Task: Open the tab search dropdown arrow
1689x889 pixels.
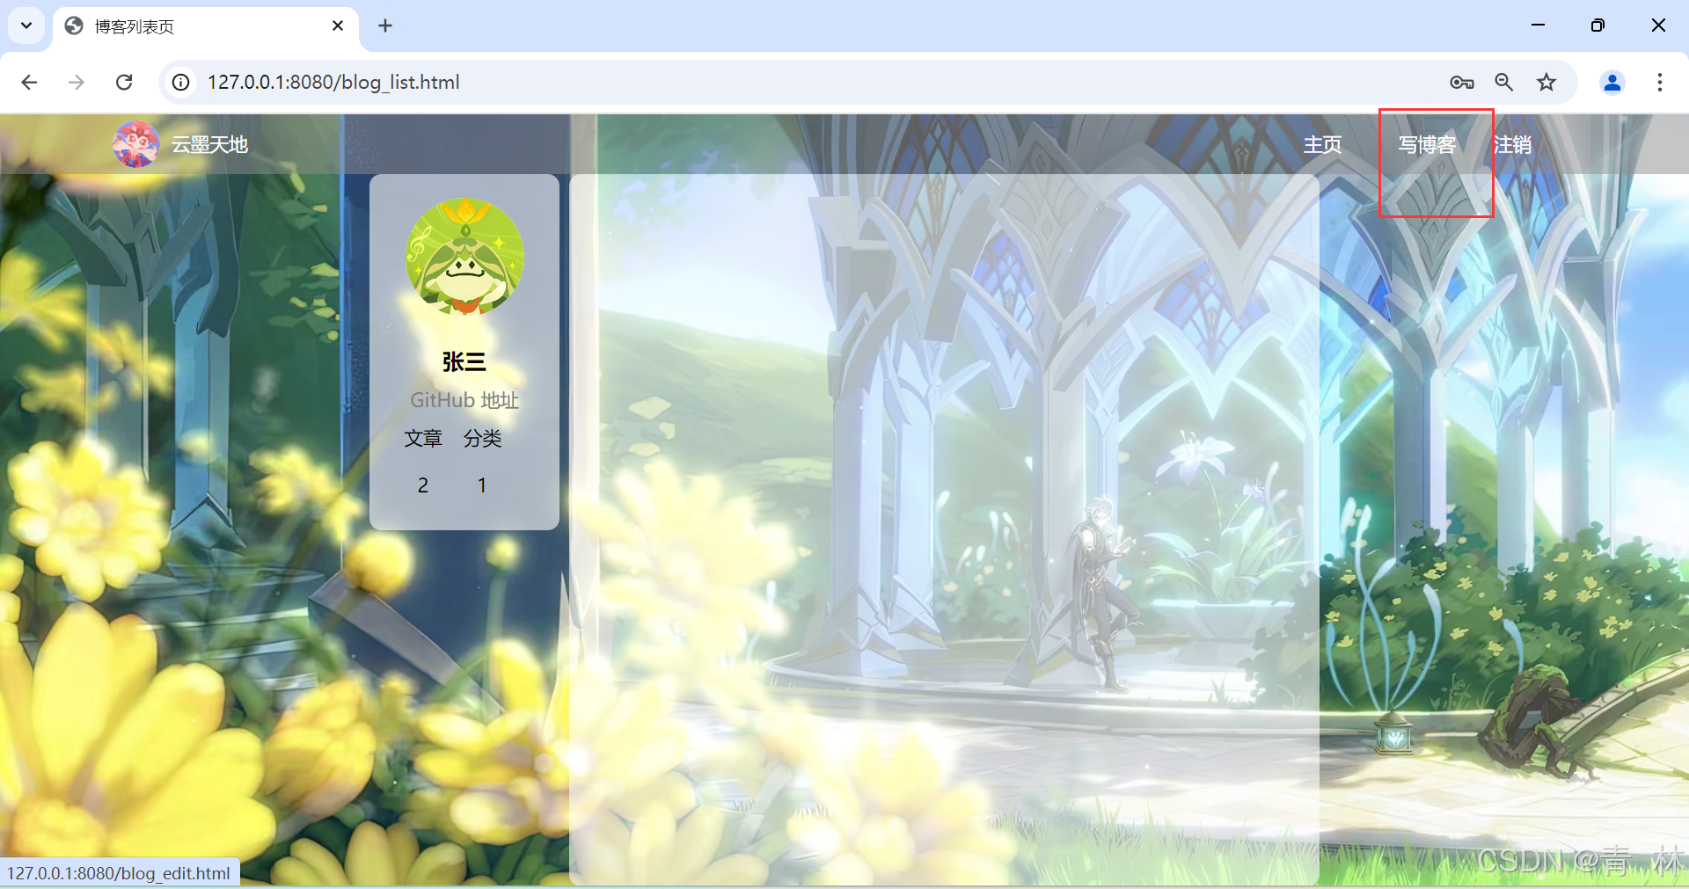Action: coord(26,26)
